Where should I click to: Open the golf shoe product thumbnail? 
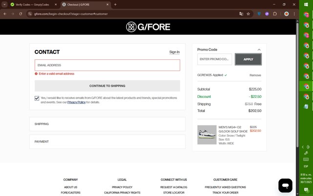[x=207, y=135]
